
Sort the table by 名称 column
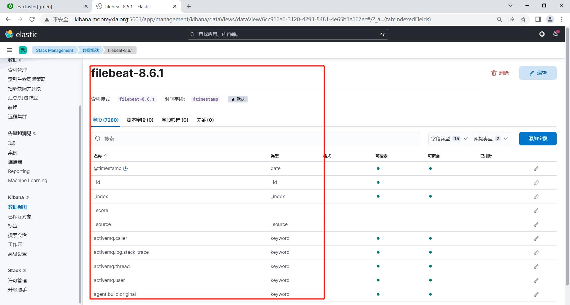[x=101, y=156]
